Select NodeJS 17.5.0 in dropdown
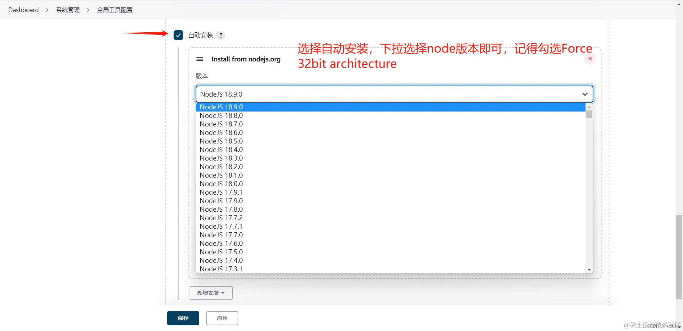The image size is (683, 331). (x=391, y=252)
